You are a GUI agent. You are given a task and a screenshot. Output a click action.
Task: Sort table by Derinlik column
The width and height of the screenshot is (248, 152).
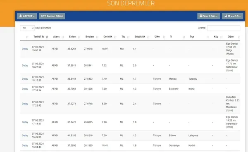tap(108, 37)
